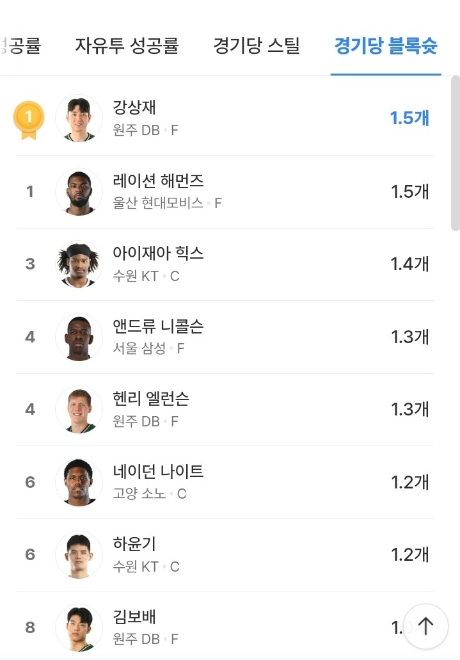Open 레이션 해먼즈 player profile photo
The height and width of the screenshot is (660, 460).
tap(79, 191)
